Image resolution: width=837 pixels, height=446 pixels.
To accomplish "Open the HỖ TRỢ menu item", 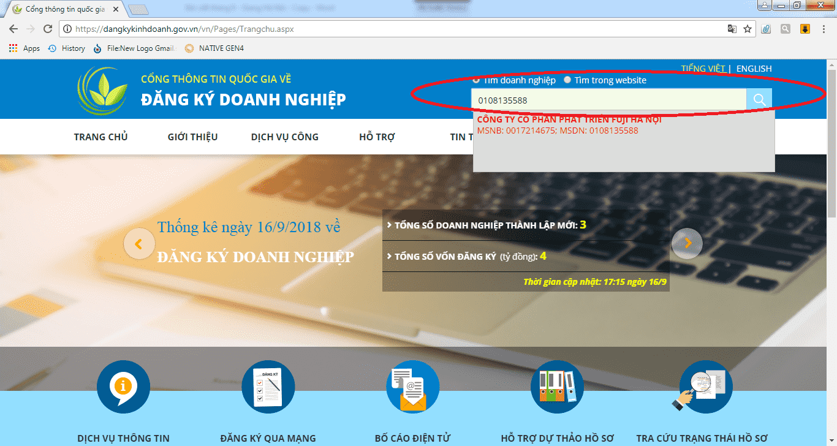I will click(x=377, y=137).
